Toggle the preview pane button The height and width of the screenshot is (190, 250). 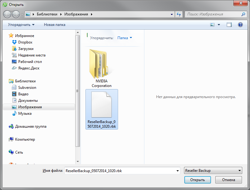[x=229, y=25]
